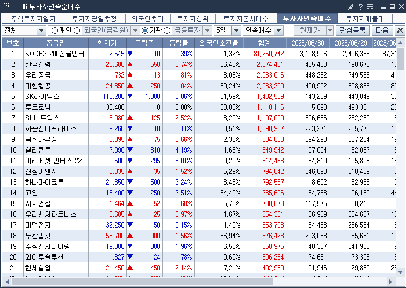Sort by 외국인소진율 column header
The height and width of the screenshot is (288, 406).
(x=219, y=43)
